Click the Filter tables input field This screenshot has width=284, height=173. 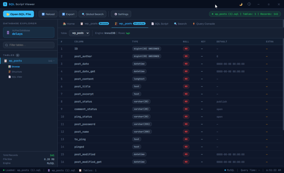pos(28,45)
